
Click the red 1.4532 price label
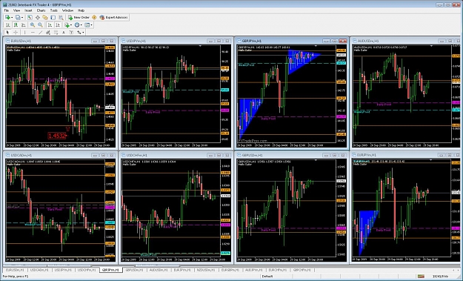coord(57,136)
